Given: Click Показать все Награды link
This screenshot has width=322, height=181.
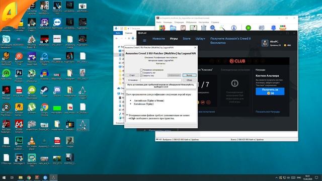Looking at the screenshot, I should [x=268, y=112].
